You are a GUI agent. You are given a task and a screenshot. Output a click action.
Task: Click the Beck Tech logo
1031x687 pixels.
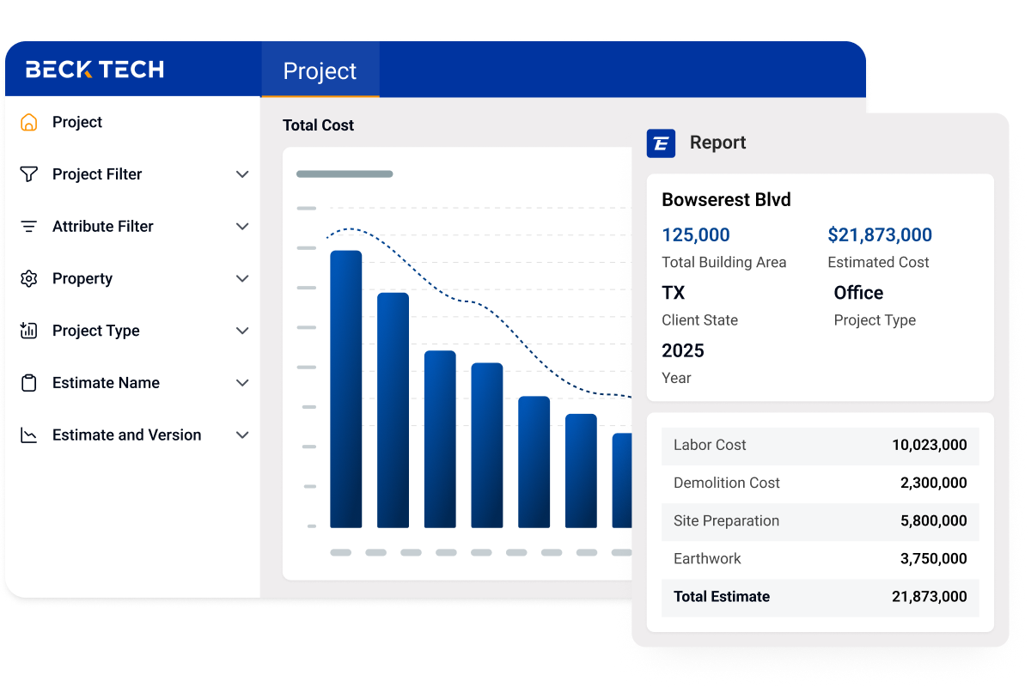pos(95,70)
